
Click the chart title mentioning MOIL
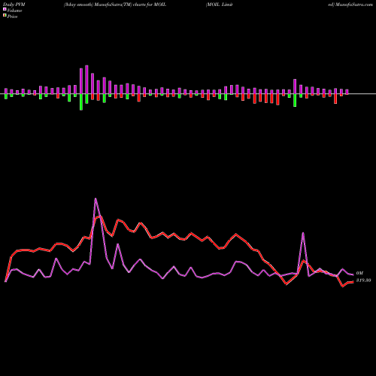[115, 5]
